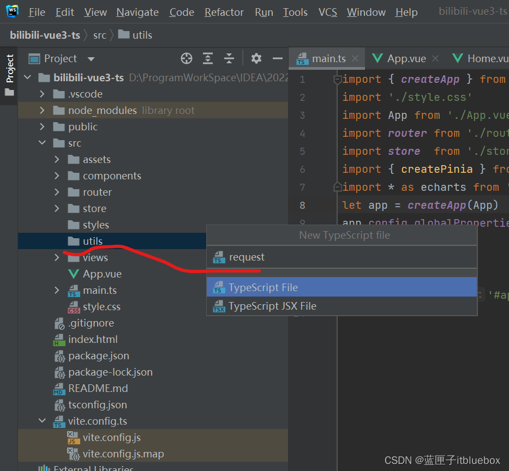Collapse the src folder
Screen dimensions: 509x471
click(x=43, y=143)
